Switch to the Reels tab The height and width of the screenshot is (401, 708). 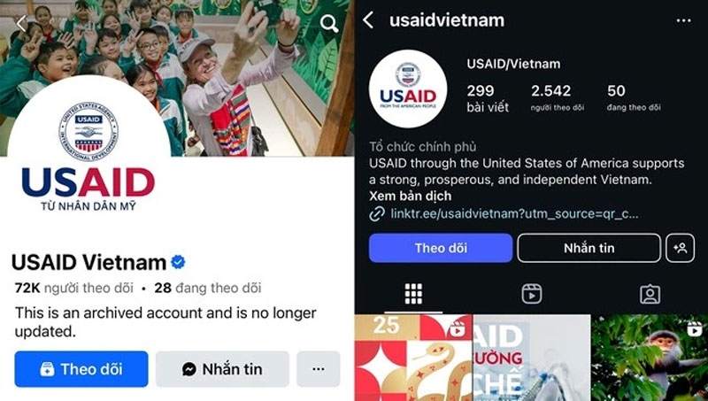point(532,295)
